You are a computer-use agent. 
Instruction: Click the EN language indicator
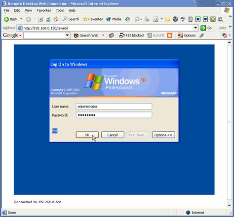coord(55,131)
